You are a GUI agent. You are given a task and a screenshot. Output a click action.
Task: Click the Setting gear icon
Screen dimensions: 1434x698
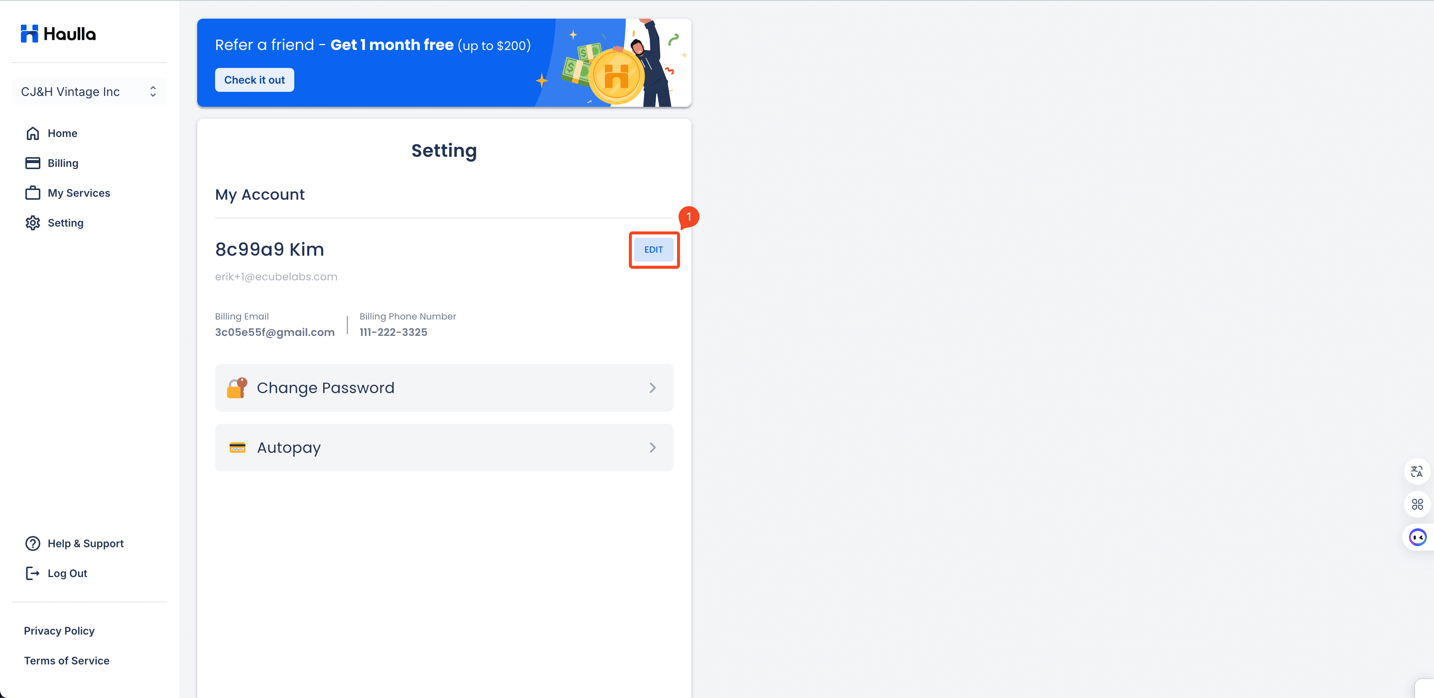pos(33,222)
